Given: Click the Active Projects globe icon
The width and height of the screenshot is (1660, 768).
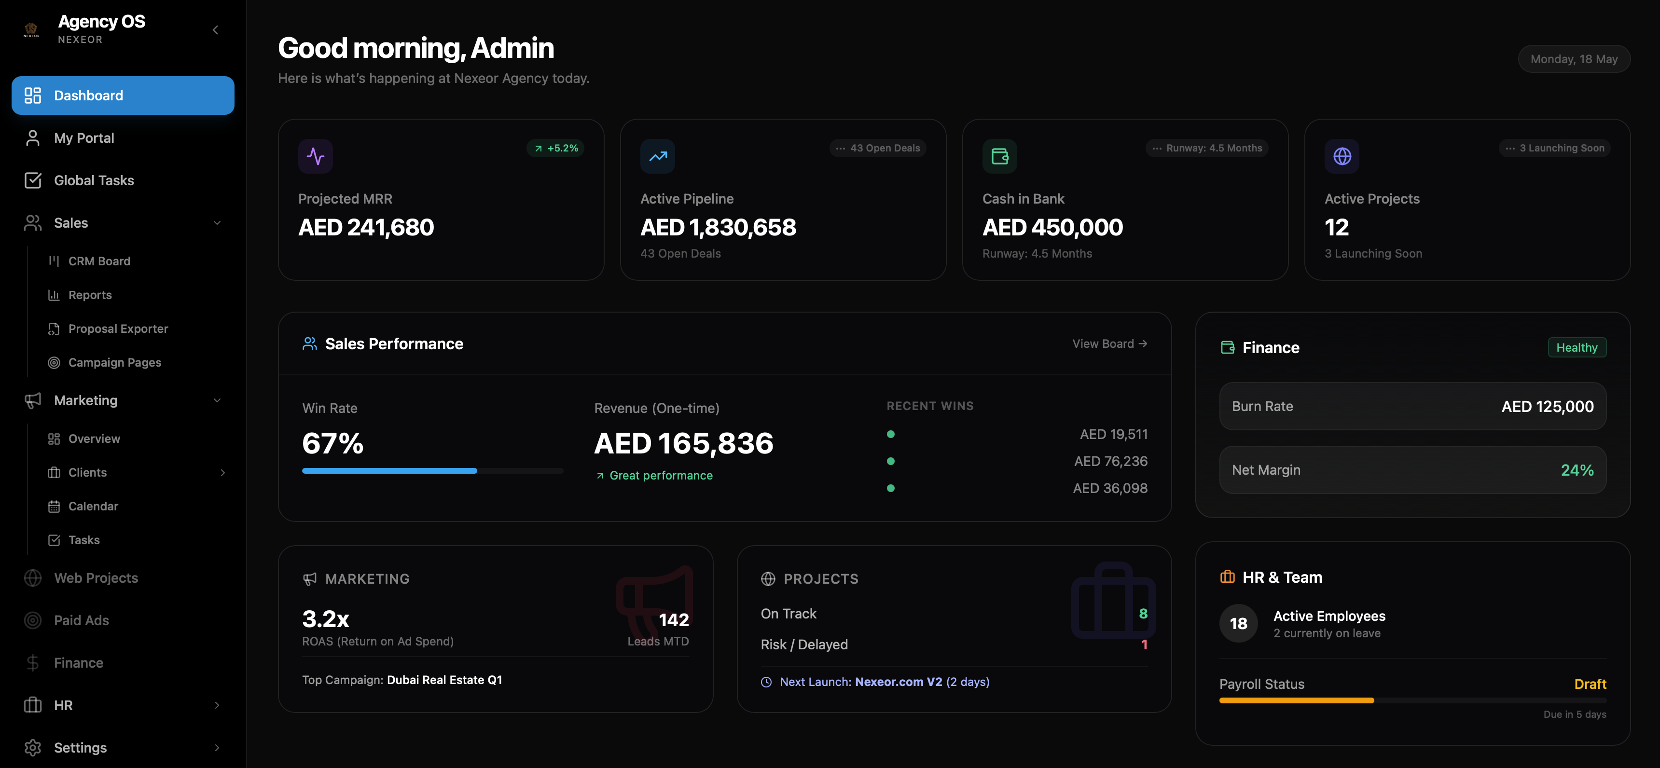Looking at the screenshot, I should pyautogui.click(x=1342, y=156).
